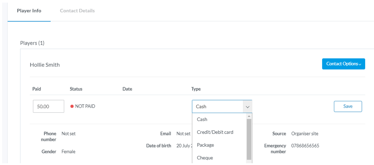Select the Player Info tab
Screen dimensions: 374x165
tap(29, 11)
